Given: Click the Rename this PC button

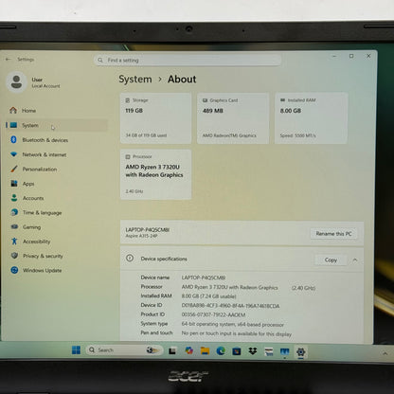Looking at the screenshot, I should (333, 234).
